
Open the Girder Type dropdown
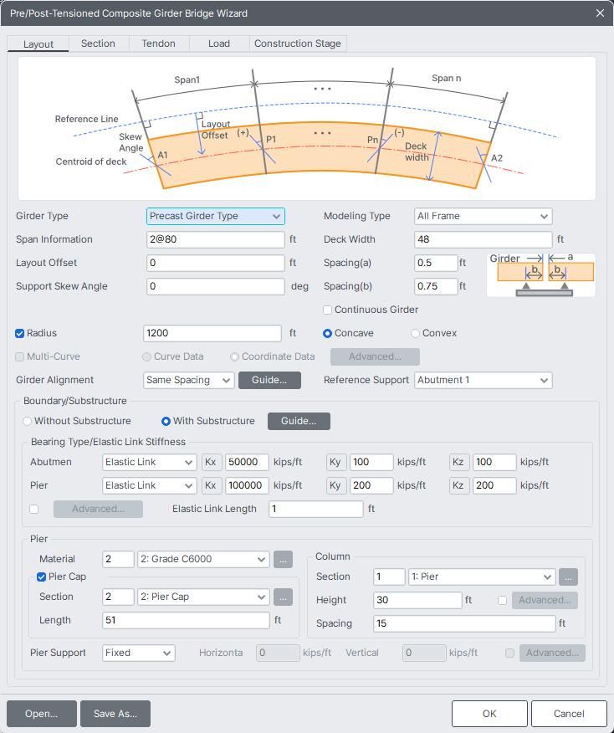coord(216,216)
